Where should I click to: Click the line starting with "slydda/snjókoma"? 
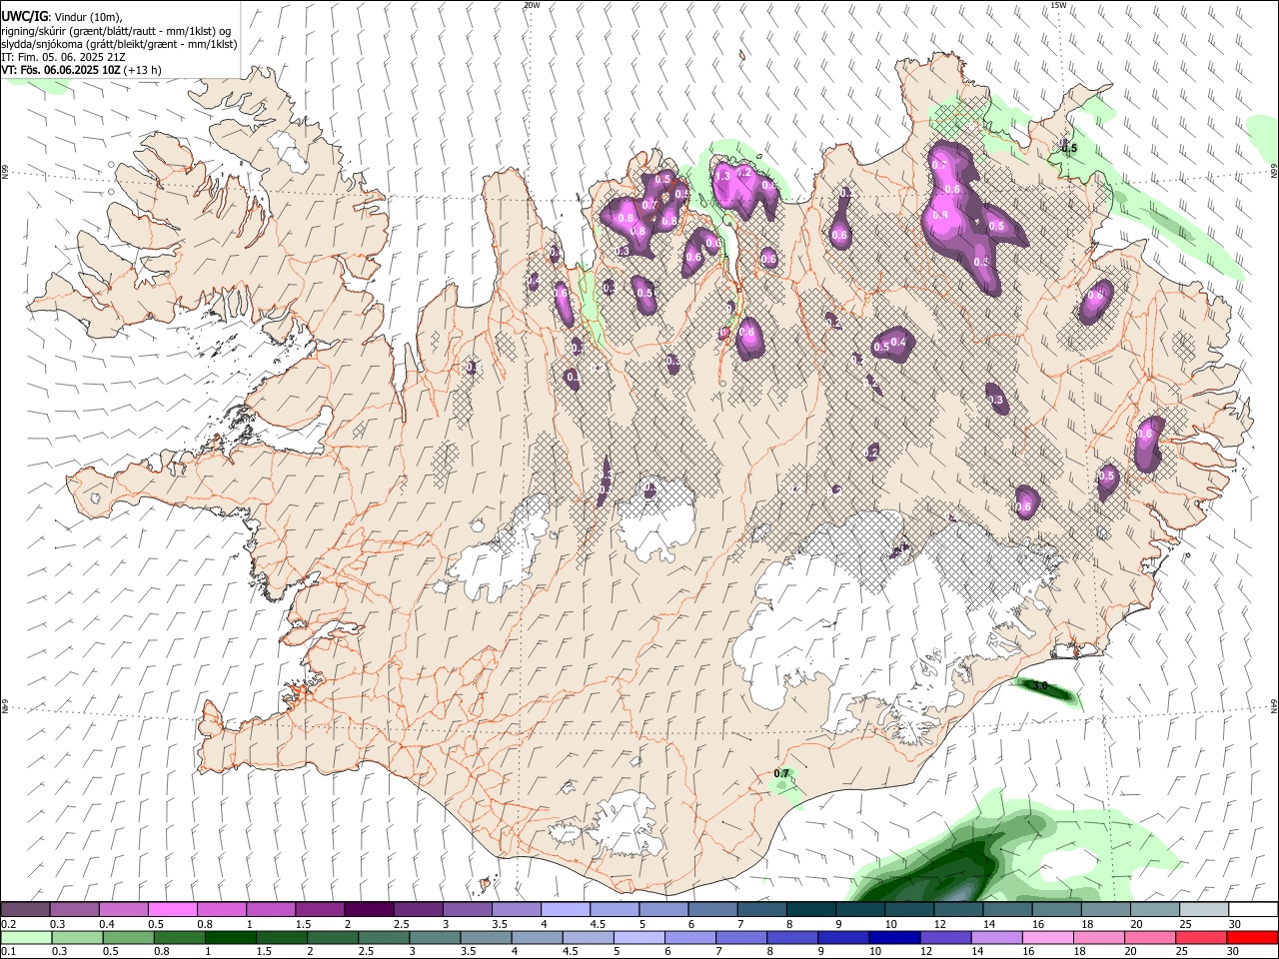coord(119,44)
